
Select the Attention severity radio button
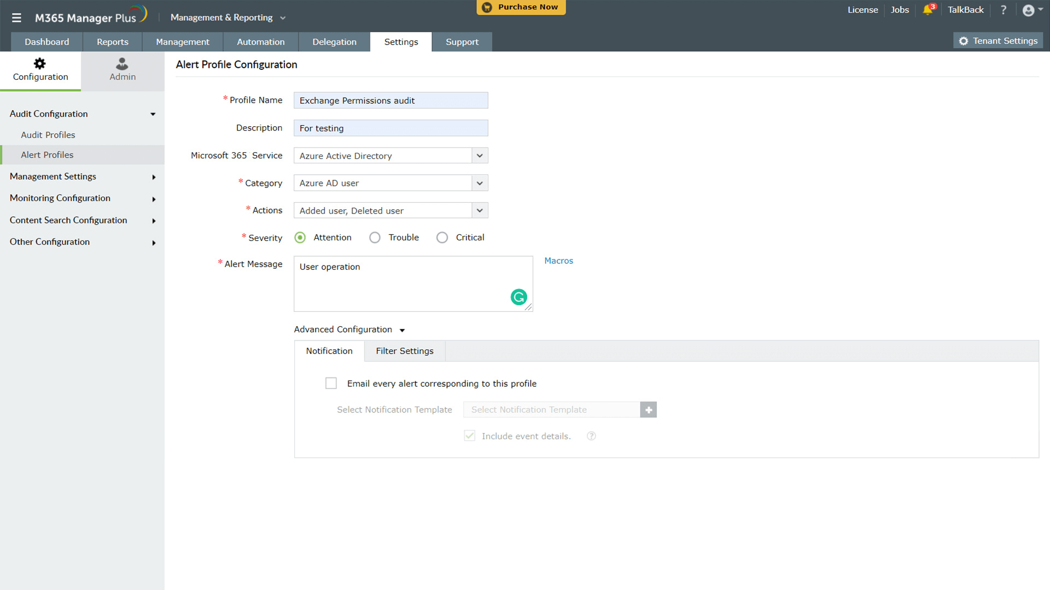300,238
